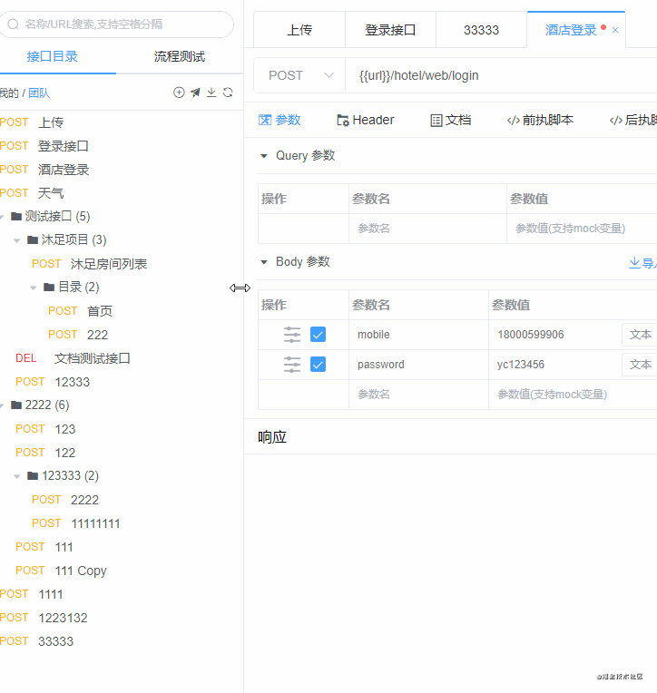The image size is (657, 693).
Task: Click the add new interface plus icon
Action: coord(179,93)
